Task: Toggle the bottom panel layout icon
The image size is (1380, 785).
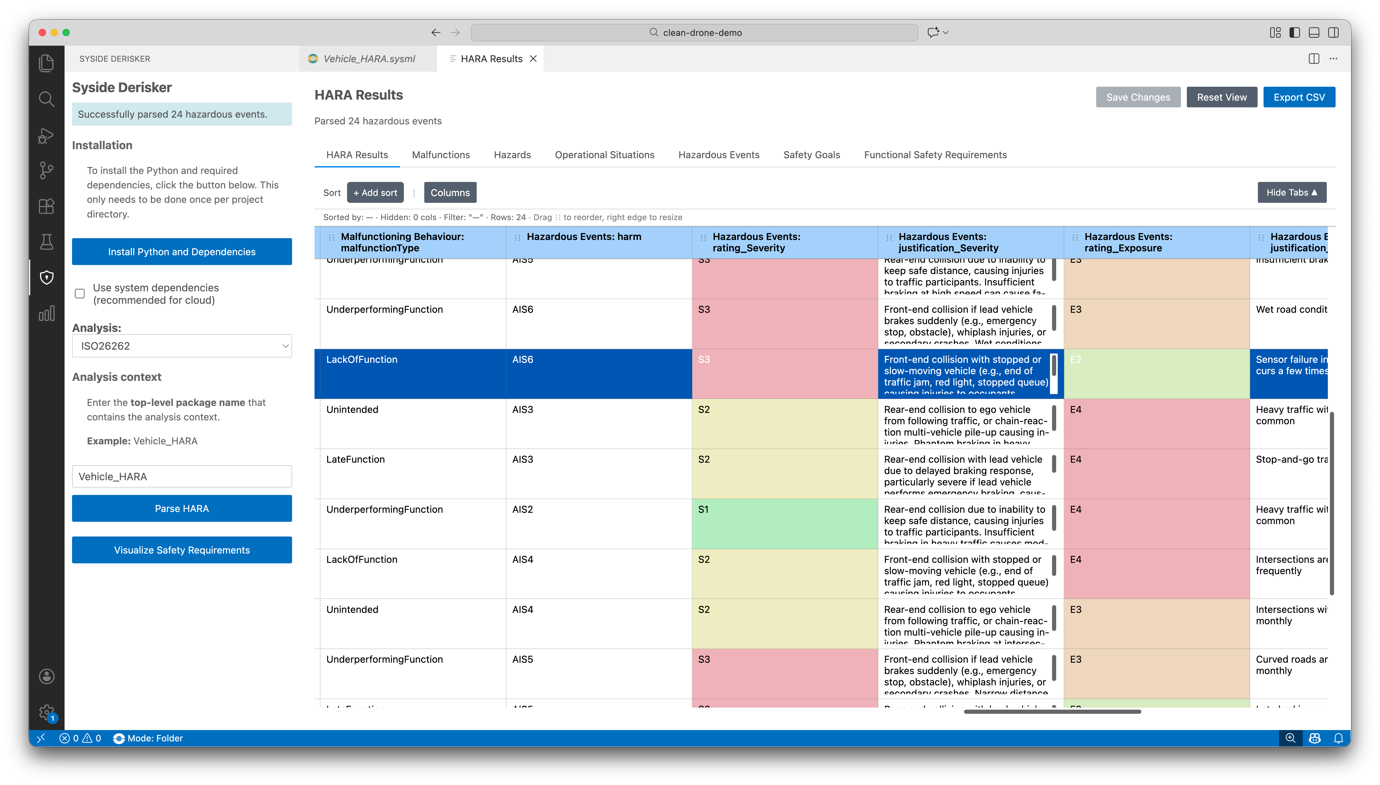Action: 1314,32
